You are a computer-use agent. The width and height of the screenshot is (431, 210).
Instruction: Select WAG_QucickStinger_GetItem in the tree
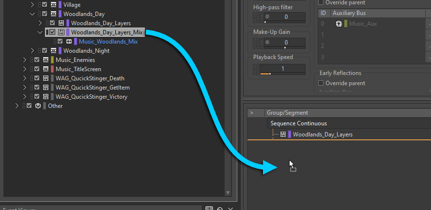pyautogui.click(x=92, y=88)
